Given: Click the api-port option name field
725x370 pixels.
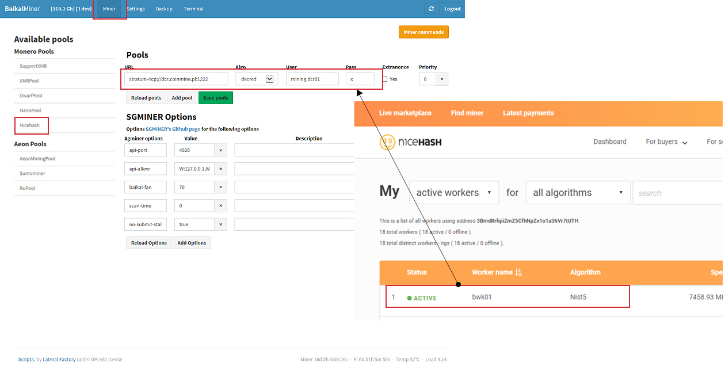Looking at the screenshot, I should [x=146, y=150].
